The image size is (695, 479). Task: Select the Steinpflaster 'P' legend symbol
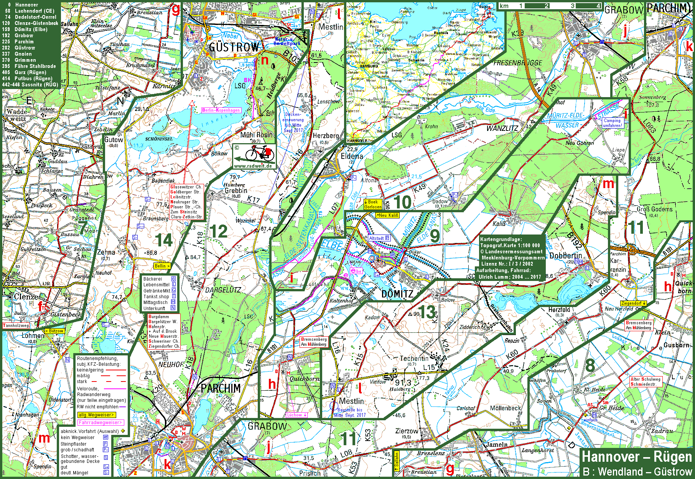coord(105,444)
